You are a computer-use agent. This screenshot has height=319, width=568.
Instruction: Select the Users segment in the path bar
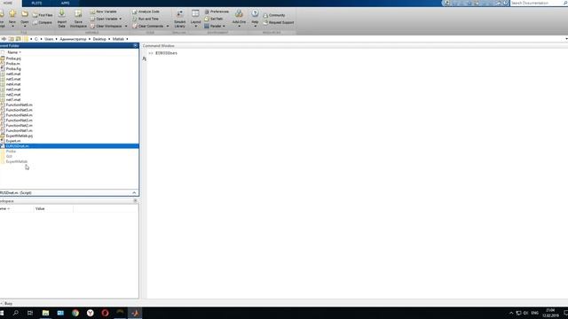[x=49, y=39]
